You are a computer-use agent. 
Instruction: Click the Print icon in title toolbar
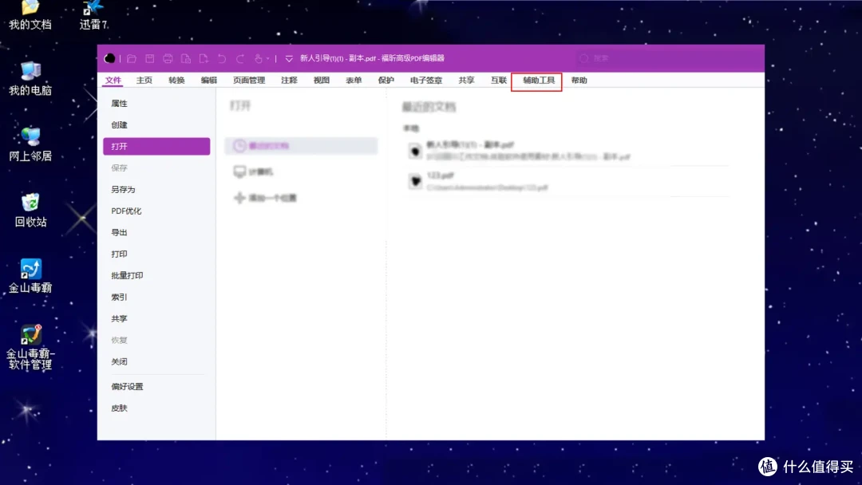[x=168, y=58]
